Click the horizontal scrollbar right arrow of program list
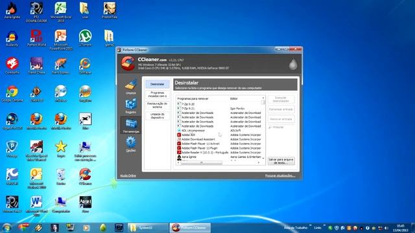Viewport: 415px width, 233px height. tap(259, 162)
